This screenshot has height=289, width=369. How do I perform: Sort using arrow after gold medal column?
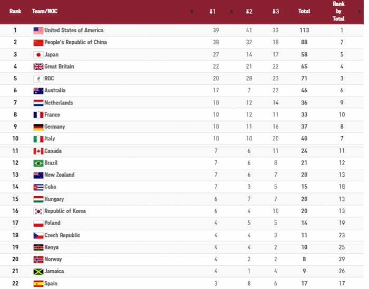(231, 11)
